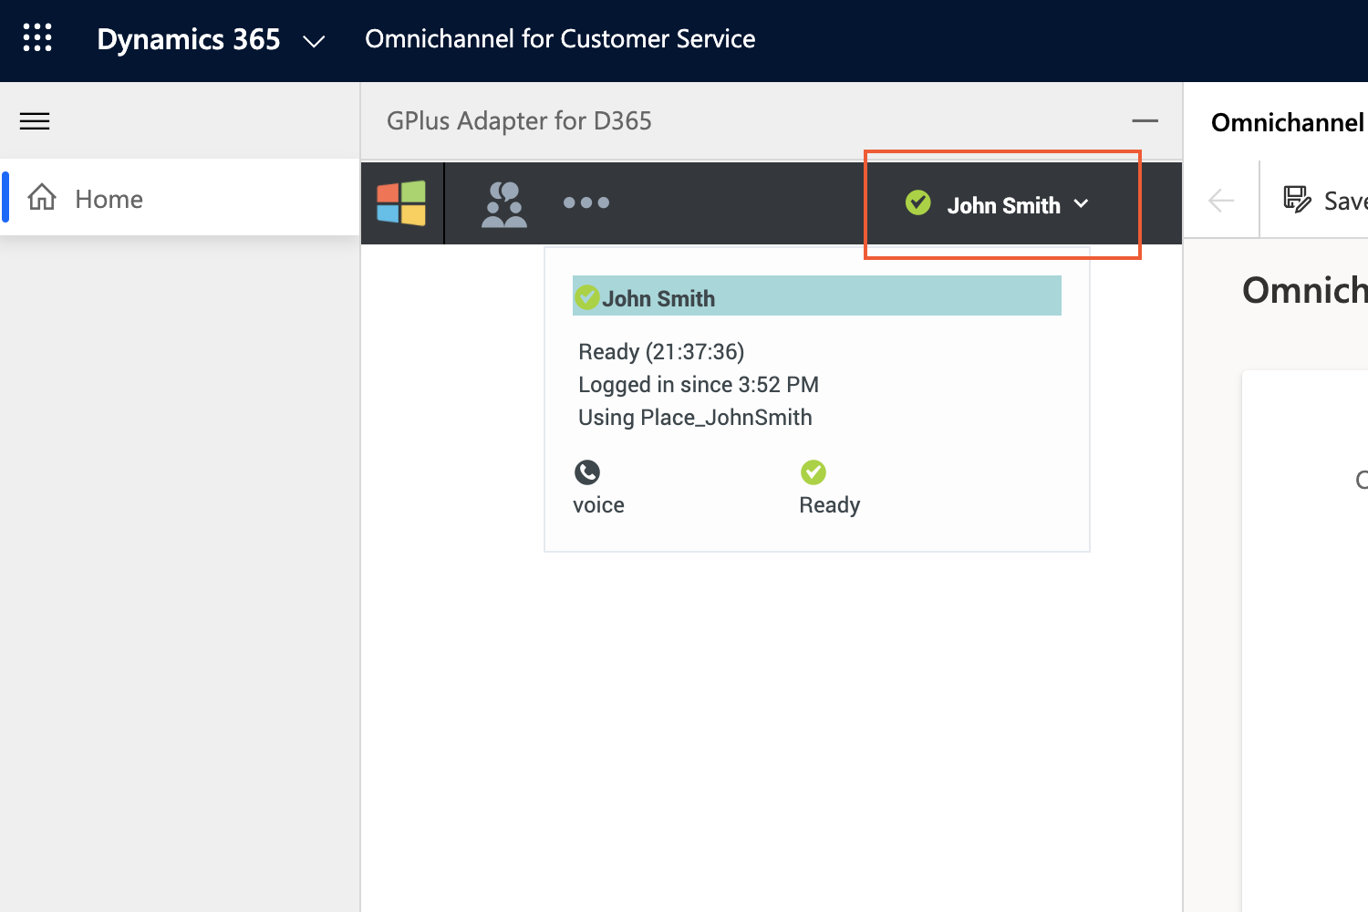Select the highlighted John Smith header row
1368x912 pixels.
click(817, 296)
